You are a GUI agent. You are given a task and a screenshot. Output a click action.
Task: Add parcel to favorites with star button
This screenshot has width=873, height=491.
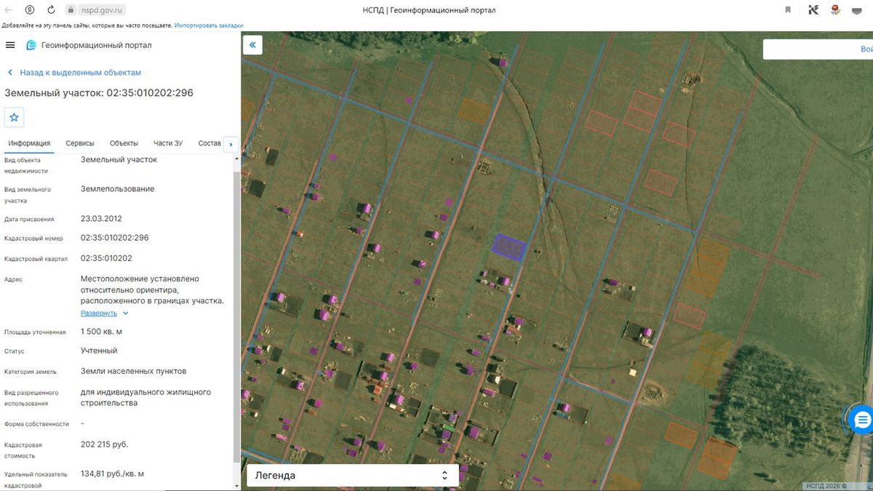pos(15,117)
